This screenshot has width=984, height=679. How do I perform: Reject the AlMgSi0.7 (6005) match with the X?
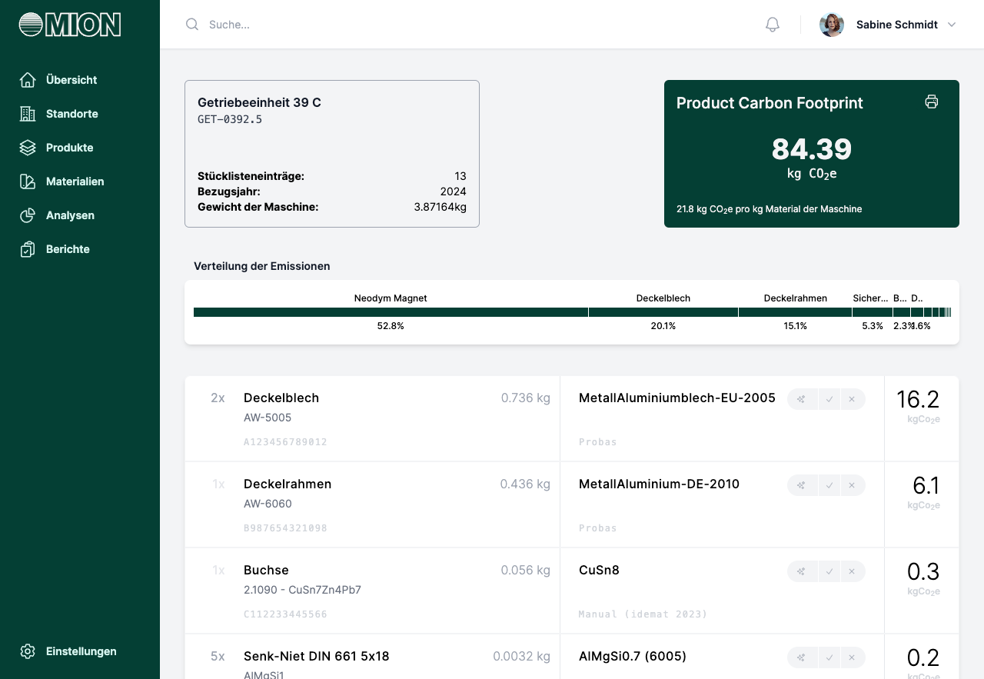(x=852, y=657)
